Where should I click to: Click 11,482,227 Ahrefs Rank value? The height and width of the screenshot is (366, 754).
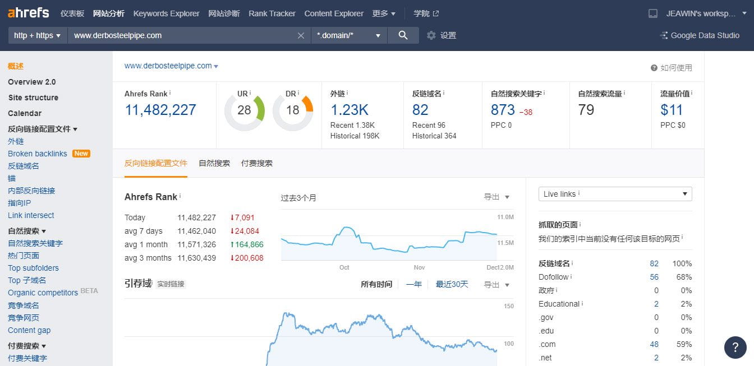tap(160, 110)
